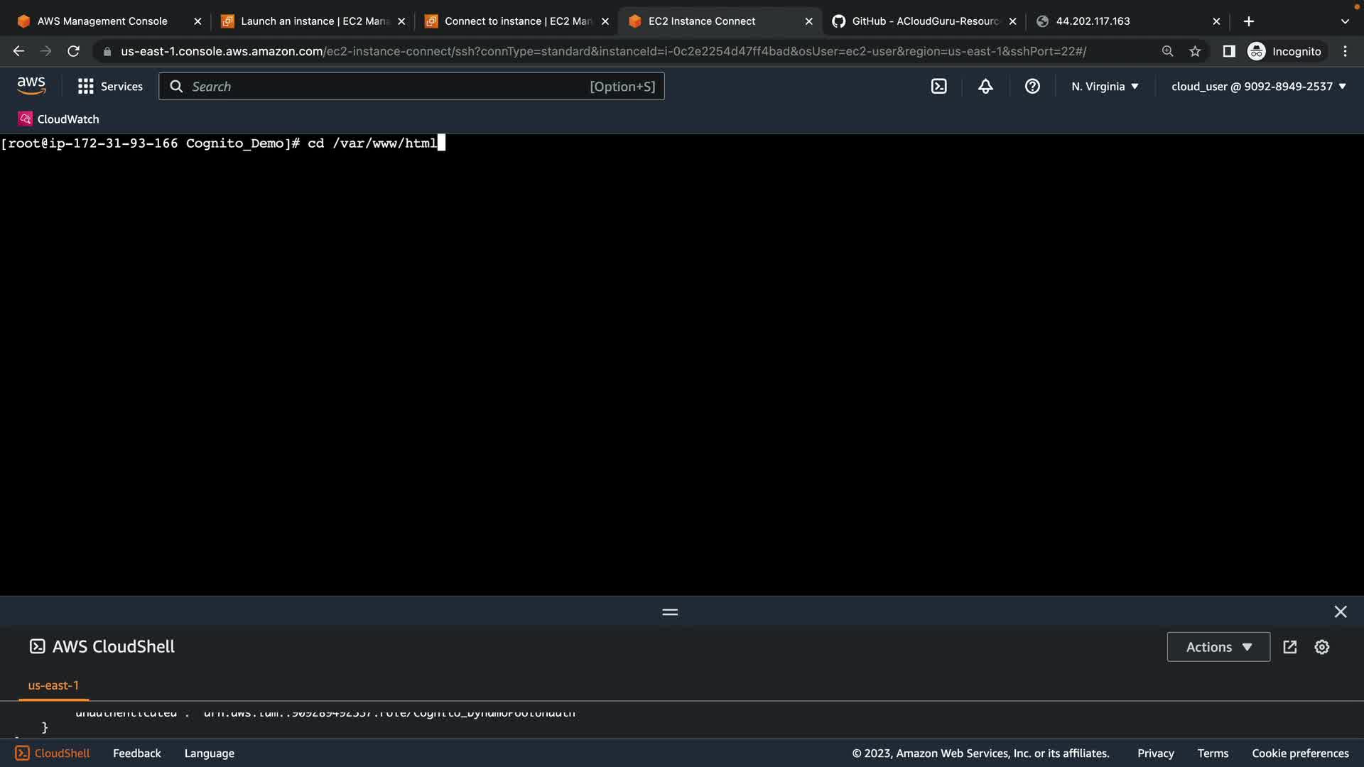
Task: Expand the cloud_user account menu
Action: click(1258, 86)
